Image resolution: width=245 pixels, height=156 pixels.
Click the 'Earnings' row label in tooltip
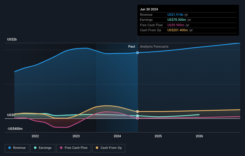146,20
